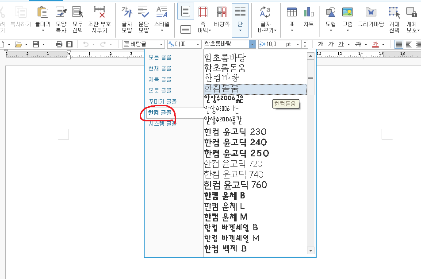This screenshot has height=279, width=421.
Task: Expand the save options arrow
Action: [43, 44]
